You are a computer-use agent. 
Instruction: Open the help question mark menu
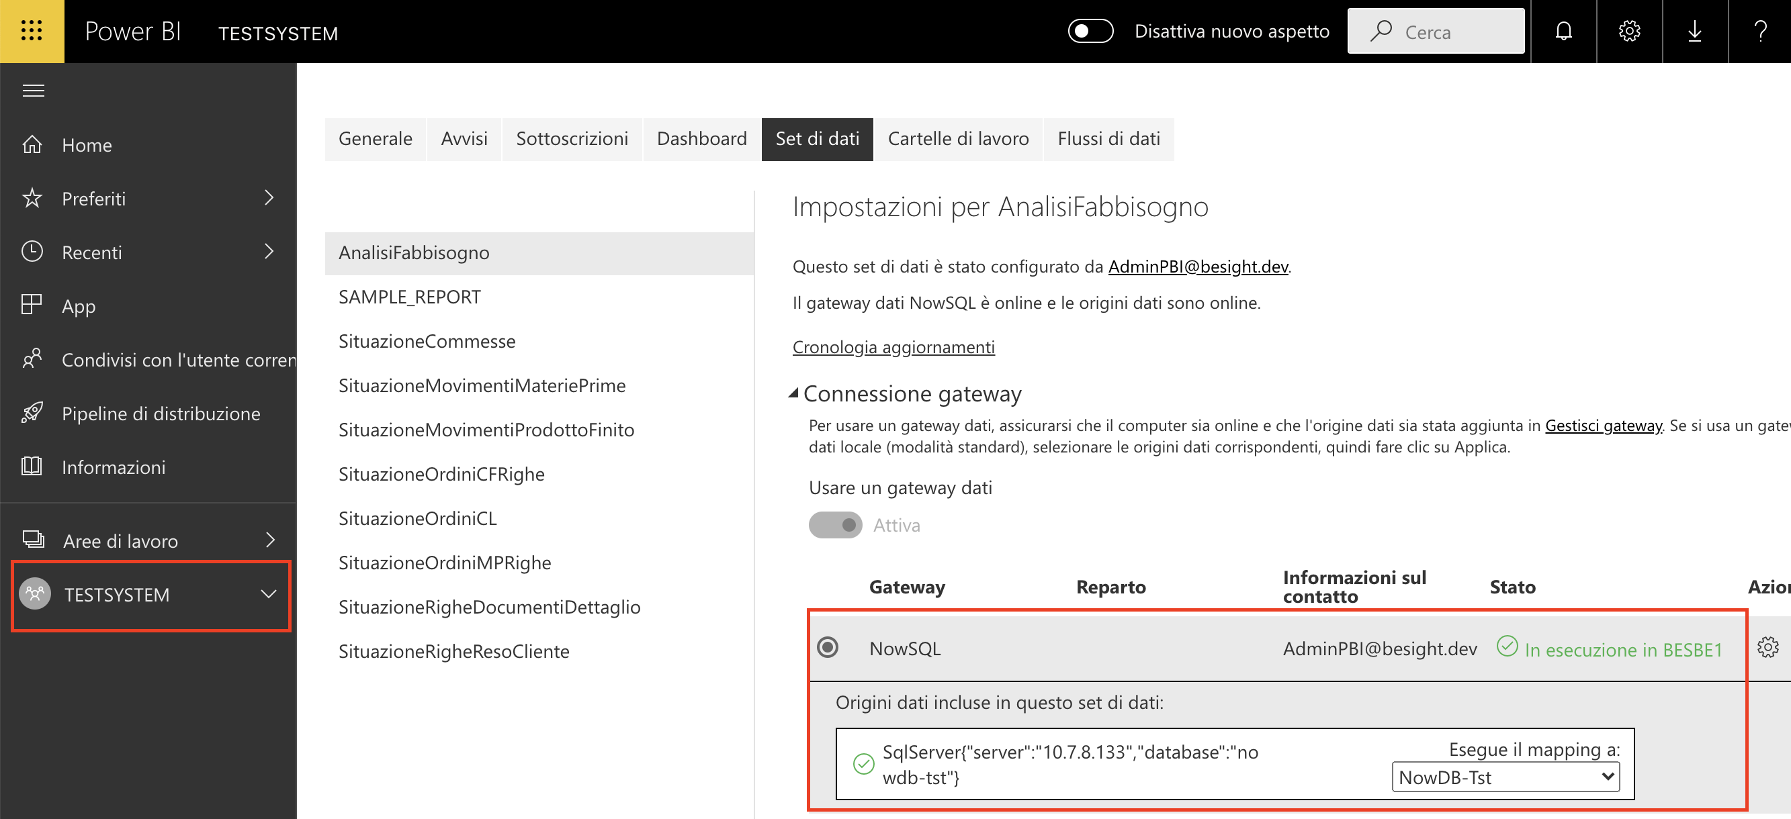tap(1760, 32)
